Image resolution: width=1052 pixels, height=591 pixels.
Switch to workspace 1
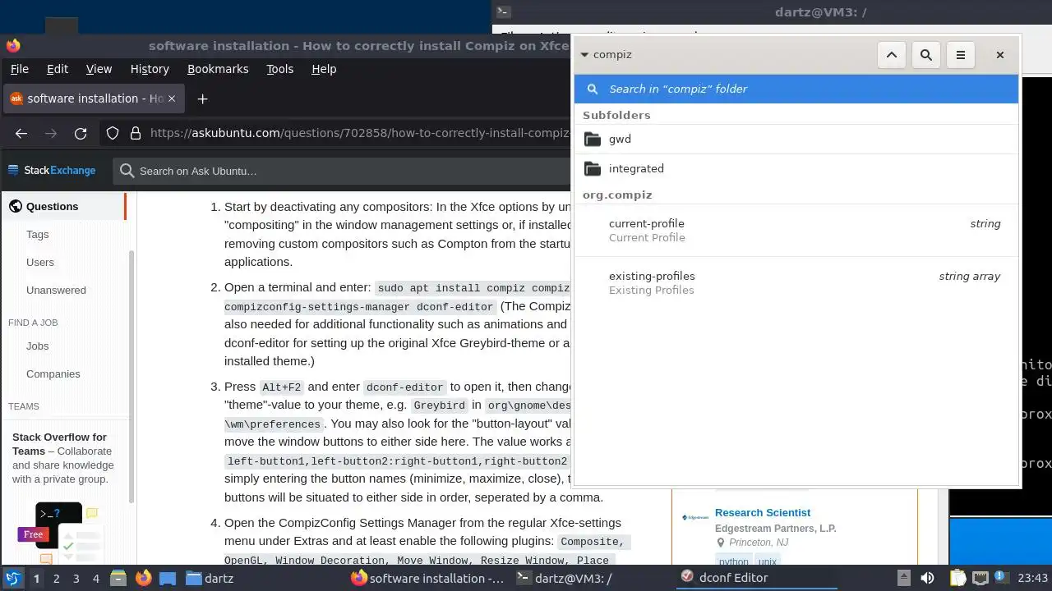click(x=36, y=579)
